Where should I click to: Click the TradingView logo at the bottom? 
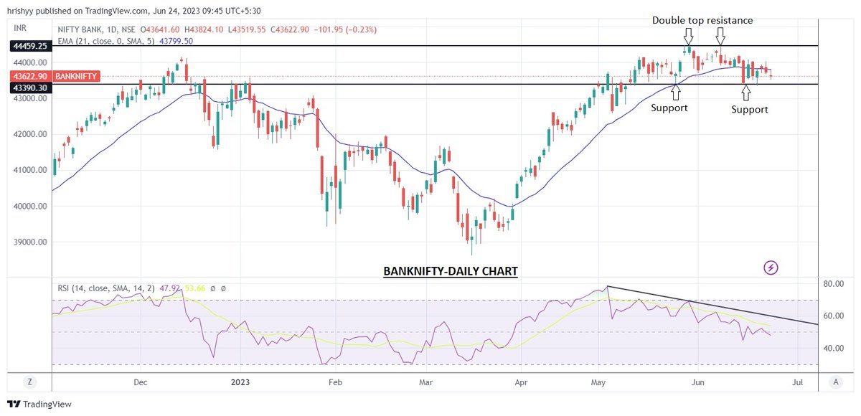[39, 405]
